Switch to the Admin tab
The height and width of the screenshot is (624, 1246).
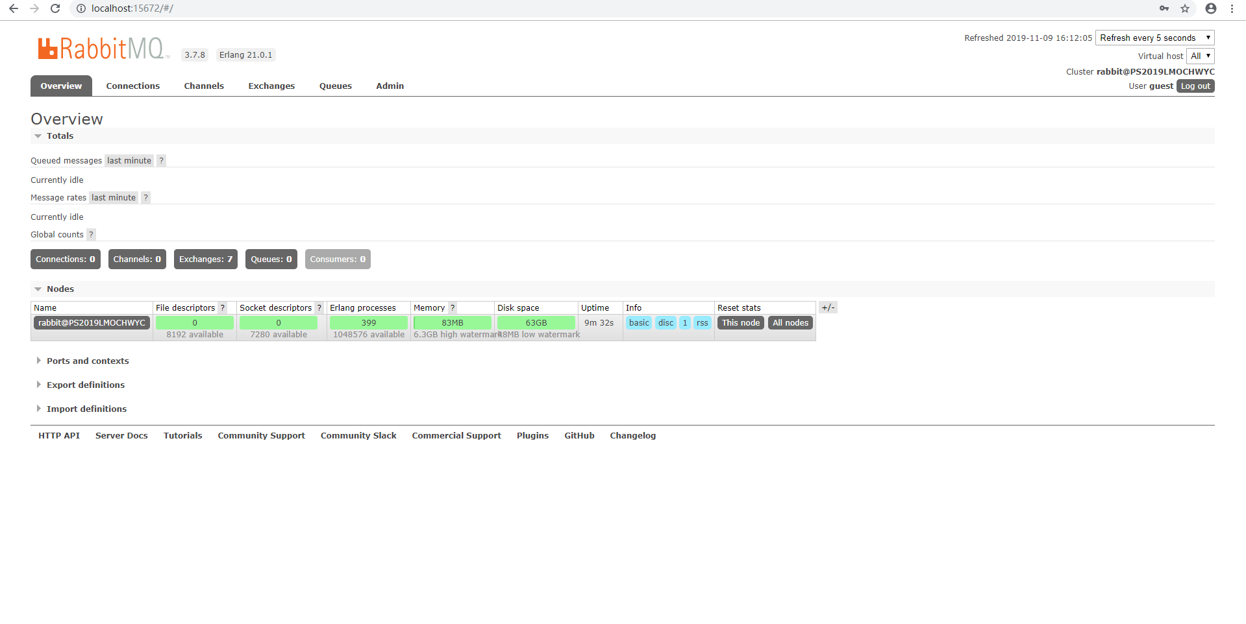[390, 86]
